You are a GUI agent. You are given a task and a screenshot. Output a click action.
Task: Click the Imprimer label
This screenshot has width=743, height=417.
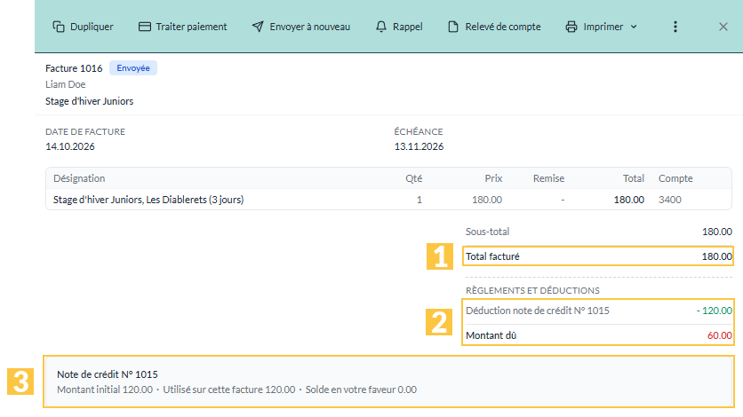(603, 27)
